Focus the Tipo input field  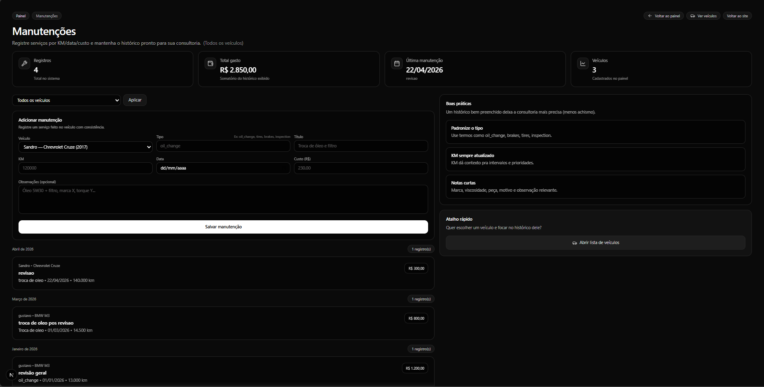click(x=223, y=146)
